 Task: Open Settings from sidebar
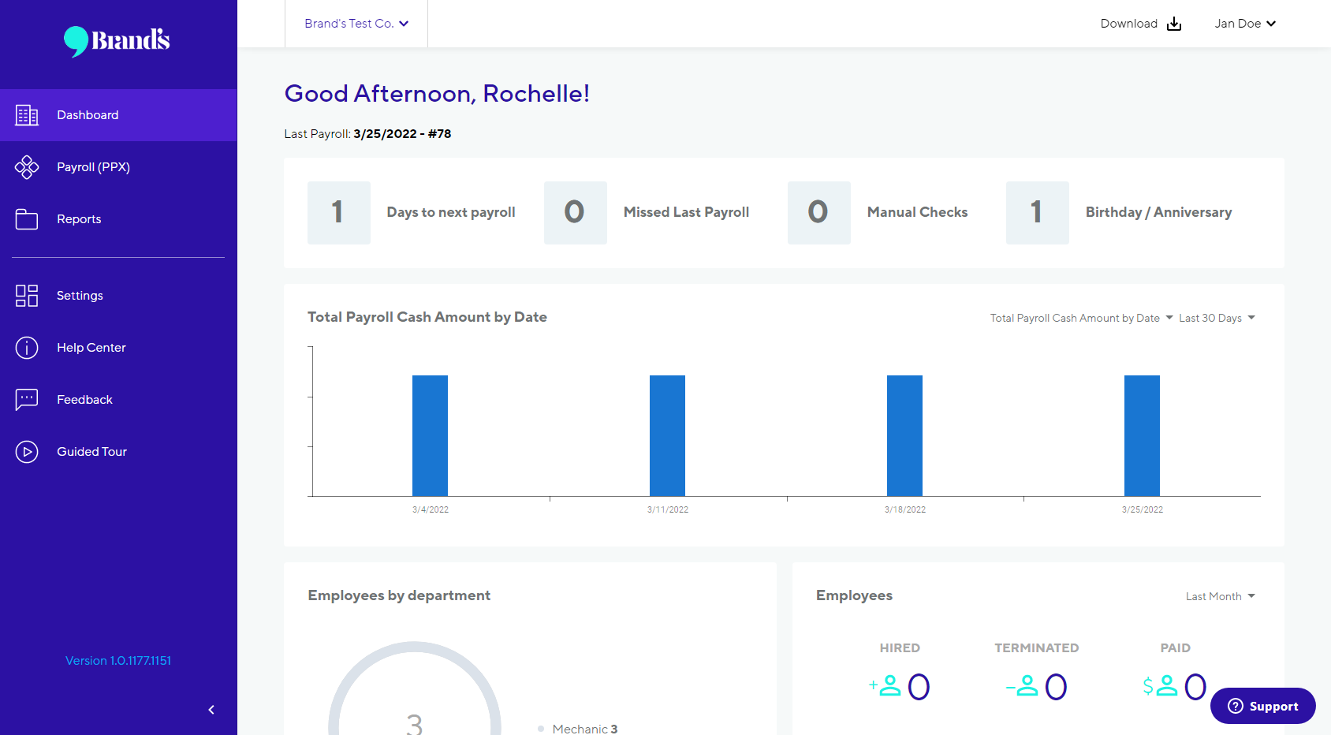click(x=118, y=296)
